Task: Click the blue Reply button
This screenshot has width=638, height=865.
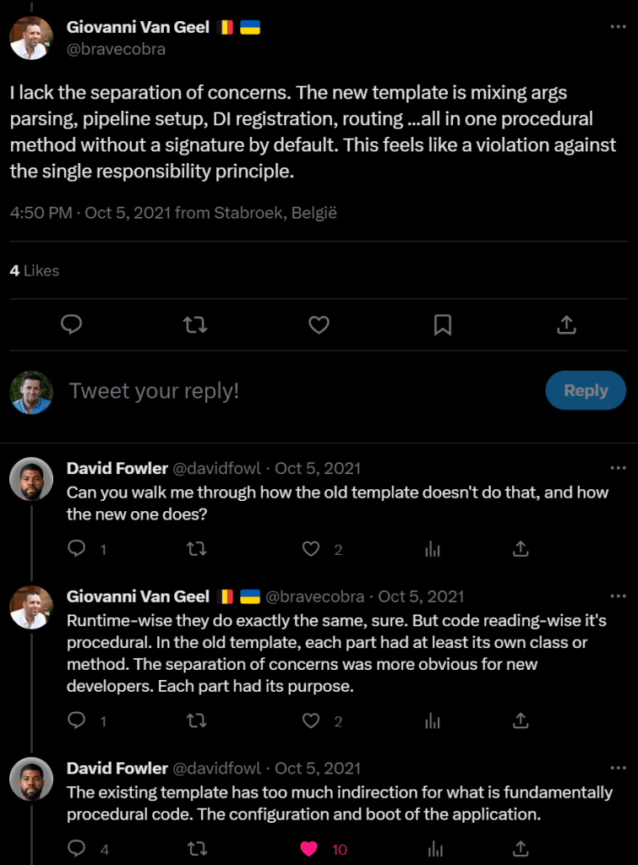Action: coord(585,390)
